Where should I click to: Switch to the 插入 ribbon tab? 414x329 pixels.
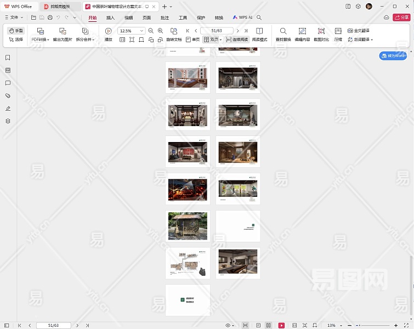(x=111, y=18)
